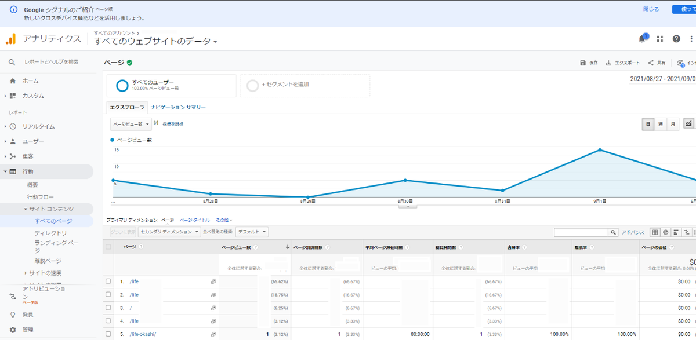
Task: Toggle the 月 month granularity button
Action: pyautogui.click(x=673, y=124)
